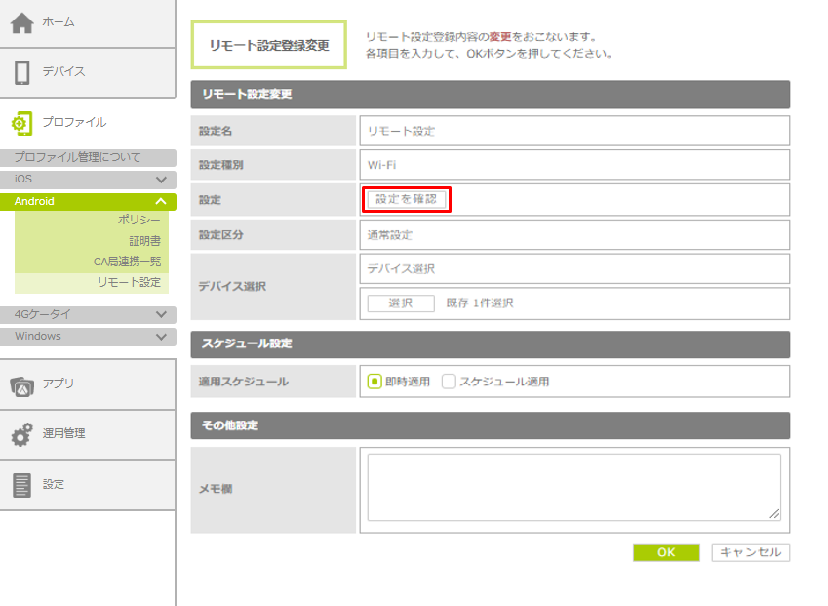Expand the 4Gケータイ section
This screenshot has height=606, width=828.
[161, 315]
